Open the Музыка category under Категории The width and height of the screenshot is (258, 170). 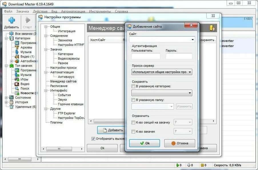[x=17, y=52]
